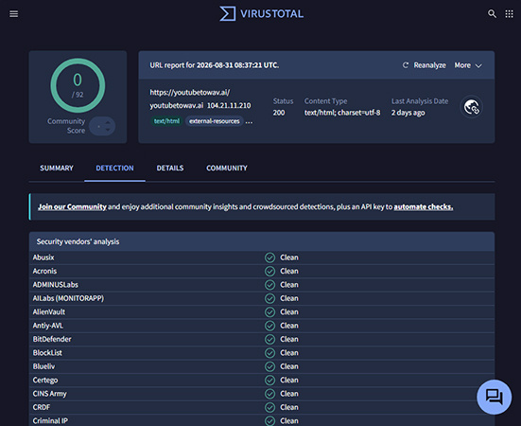Screen dimensions: 521x426
Task: Click the Reanalyze refresh icon
Action: coord(406,65)
